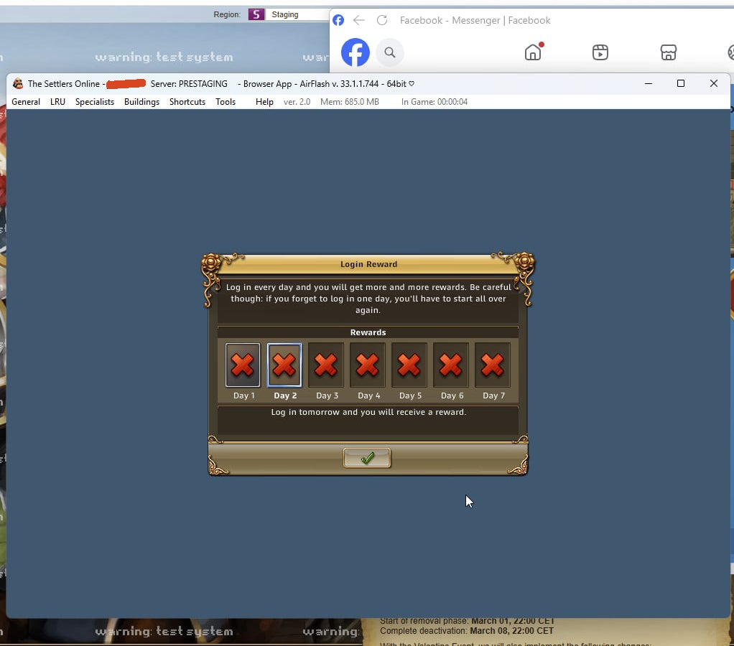Click the Settlers Online app icon in title bar

coord(18,84)
